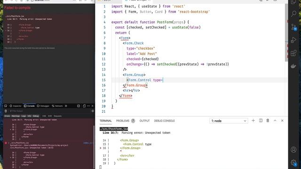301x169 pixels.
Task: Click the 'Form.Check' tag on line 8
Action: click(x=134, y=43)
